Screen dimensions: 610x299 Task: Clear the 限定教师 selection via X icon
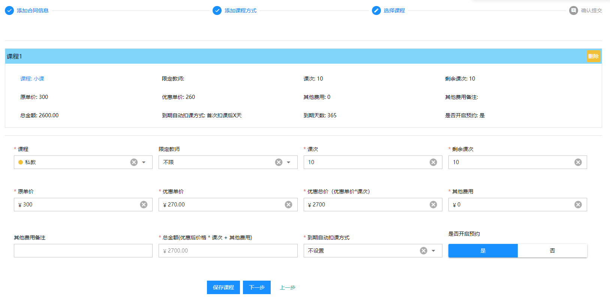click(279, 162)
